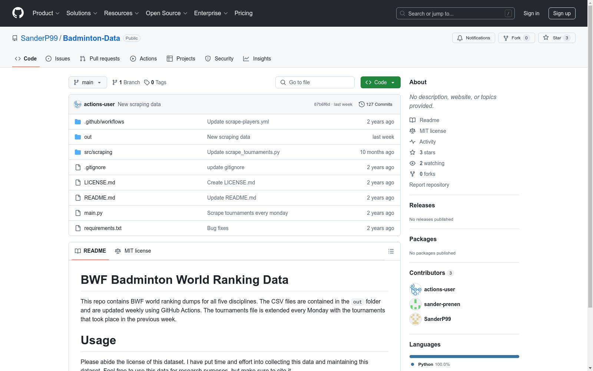Open the requirements.txt file
This screenshot has width=593, height=371.
click(x=103, y=228)
